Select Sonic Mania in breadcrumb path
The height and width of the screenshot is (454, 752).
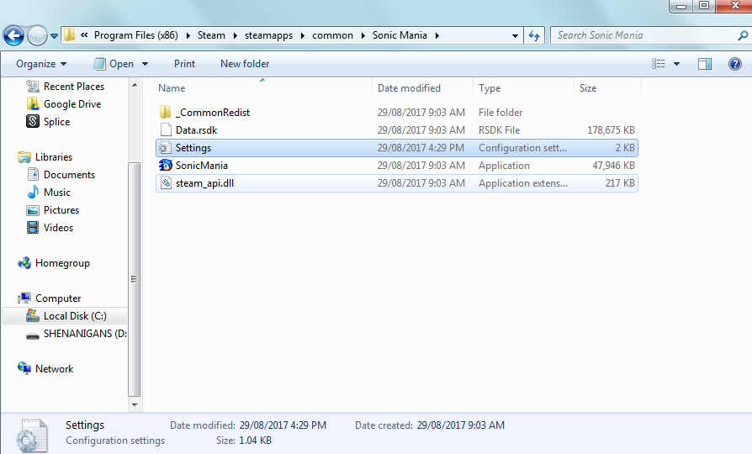400,35
